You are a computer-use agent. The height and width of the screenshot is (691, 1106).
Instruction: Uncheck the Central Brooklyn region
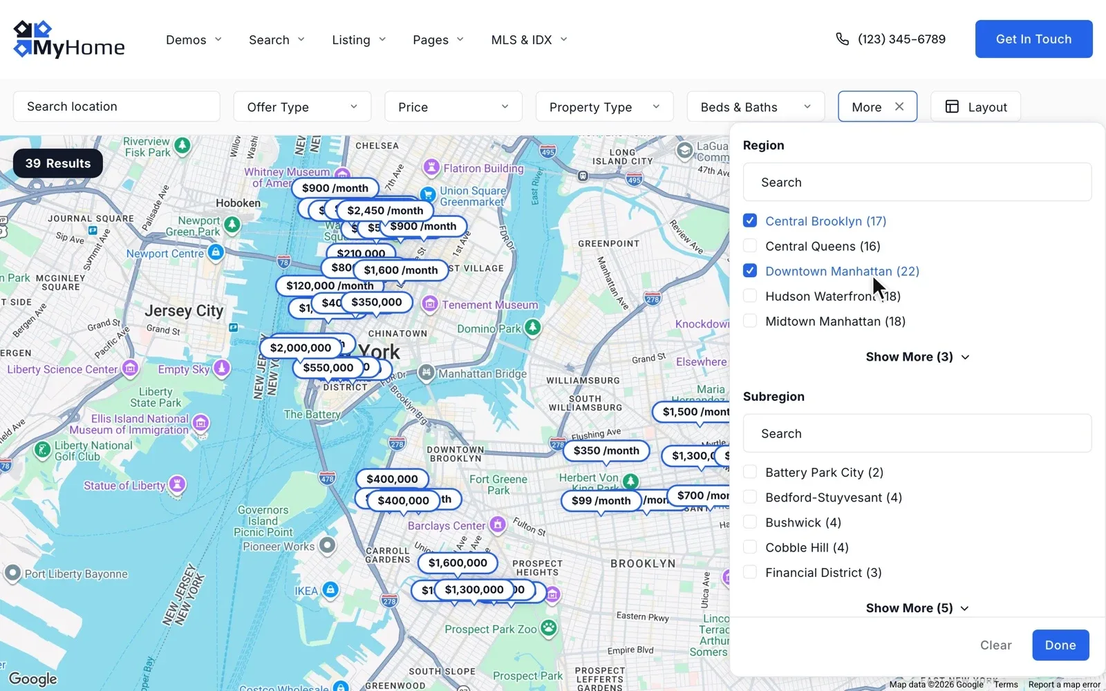[750, 220]
